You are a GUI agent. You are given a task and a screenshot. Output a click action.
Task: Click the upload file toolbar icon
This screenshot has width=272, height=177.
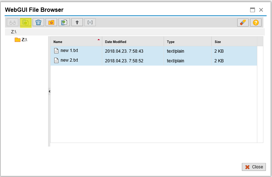point(64,23)
